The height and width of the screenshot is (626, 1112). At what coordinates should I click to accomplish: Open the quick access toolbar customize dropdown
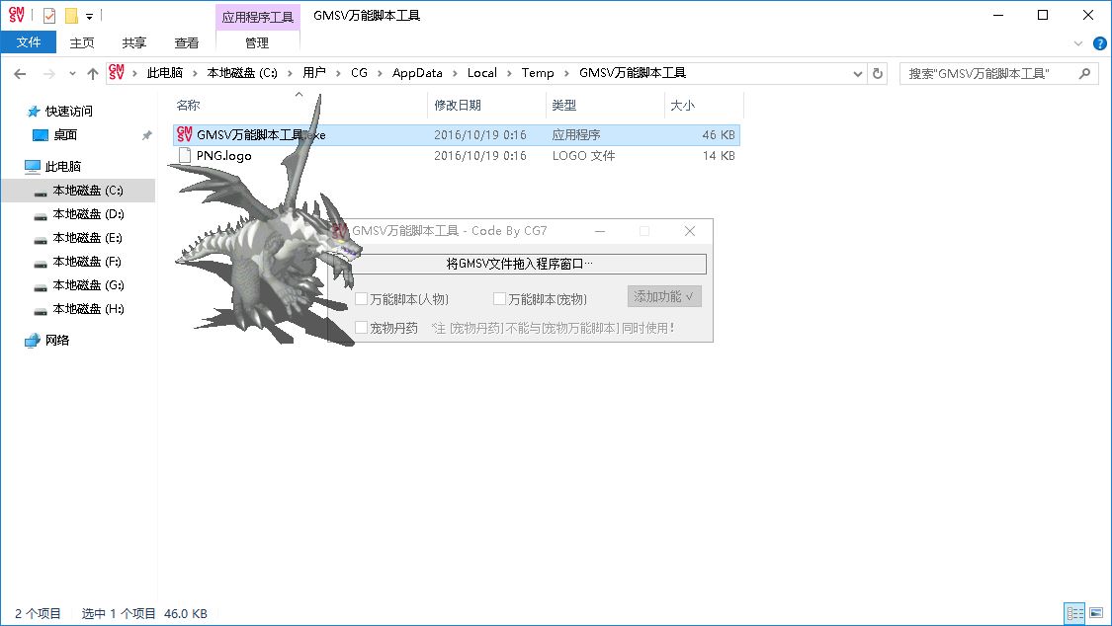tap(89, 16)
